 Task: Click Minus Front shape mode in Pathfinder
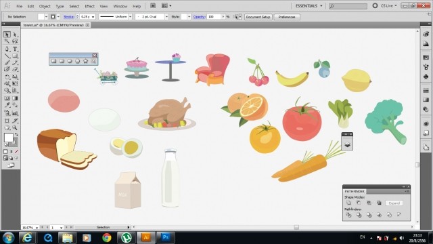(359, 203)
